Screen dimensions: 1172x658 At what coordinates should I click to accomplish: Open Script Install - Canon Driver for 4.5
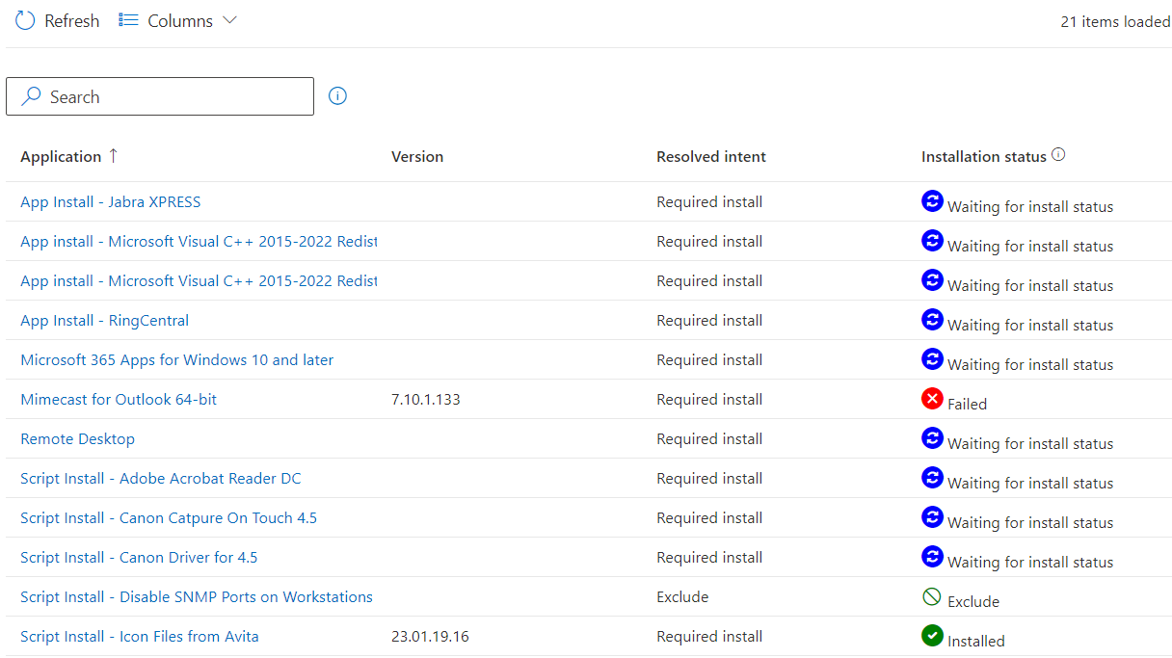click(139, 558)
